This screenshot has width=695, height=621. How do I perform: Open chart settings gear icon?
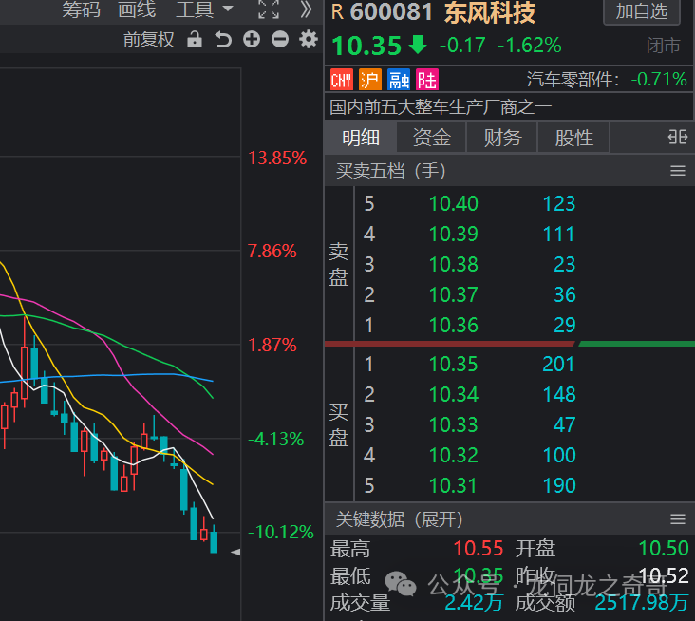[x=308, y=40]
